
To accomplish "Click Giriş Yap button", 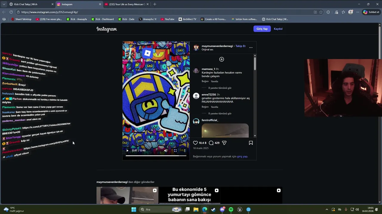I will pos(262,29).
